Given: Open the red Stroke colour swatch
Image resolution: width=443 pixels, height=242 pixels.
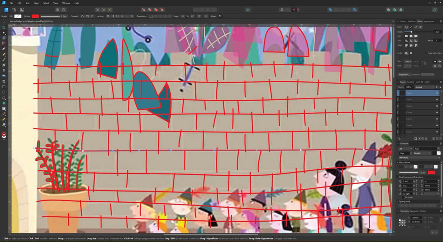Looking at the screenshot, I should pyautogui.click(x=35, y=16).
